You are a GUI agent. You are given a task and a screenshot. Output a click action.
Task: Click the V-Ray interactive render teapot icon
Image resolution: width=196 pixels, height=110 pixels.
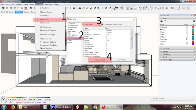(x=123, y=8)
